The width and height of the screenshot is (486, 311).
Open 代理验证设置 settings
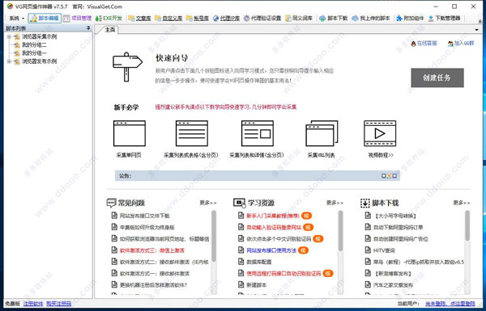coord(262,19)
